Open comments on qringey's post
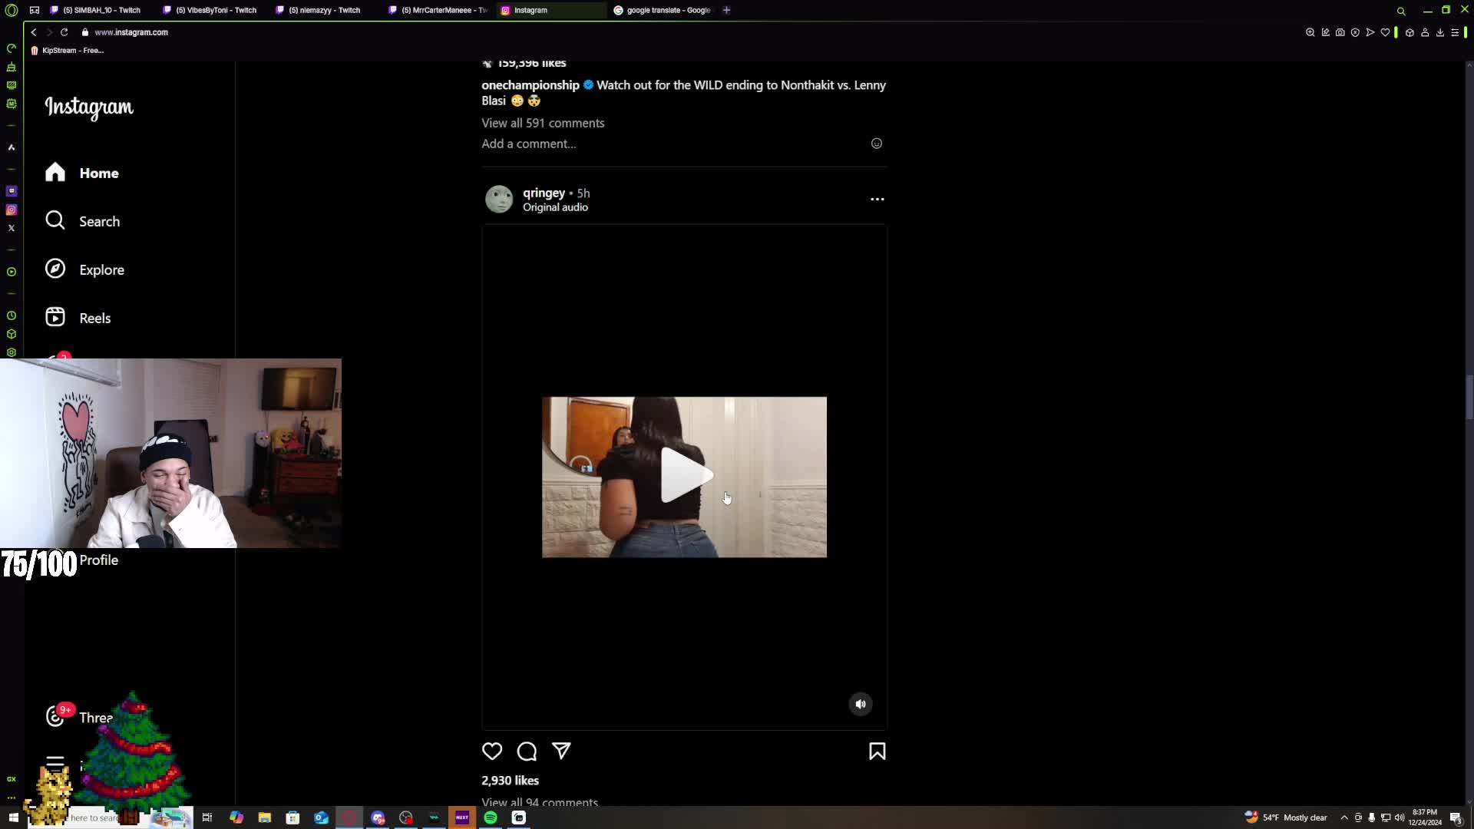The height and width of the screenshot is (829, 1474). (527, 751)
